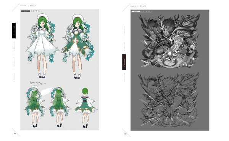The width and height of the screenshot is (229, 141).
Task: Click the left page chapter header text
Action: click(28, 6)
